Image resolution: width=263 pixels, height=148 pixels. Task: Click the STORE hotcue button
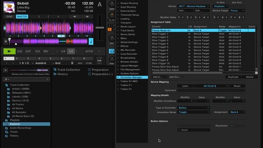click(89, 63)
